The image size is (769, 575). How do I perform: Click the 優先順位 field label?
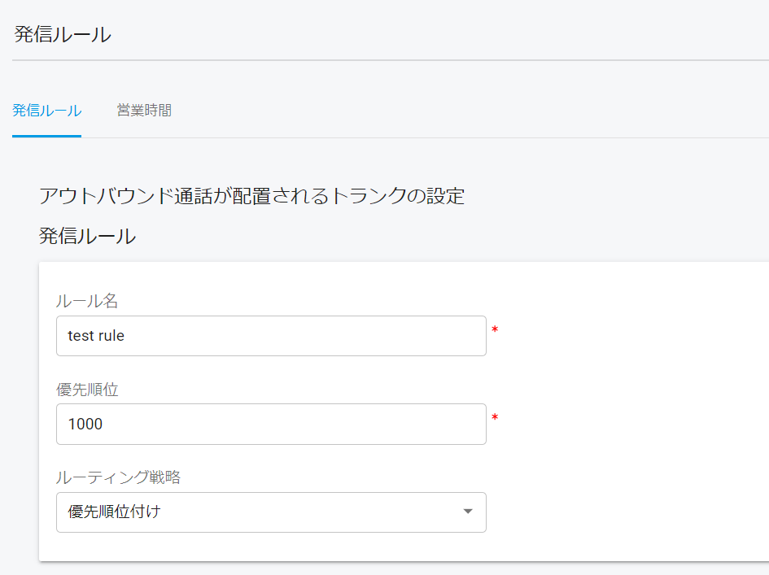(x=87, y=390)
